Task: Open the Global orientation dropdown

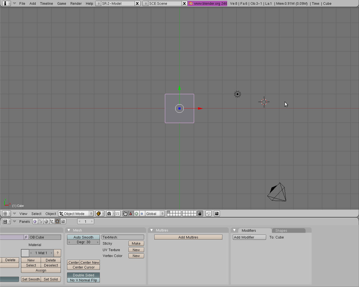Action: [x=155, y=214]
